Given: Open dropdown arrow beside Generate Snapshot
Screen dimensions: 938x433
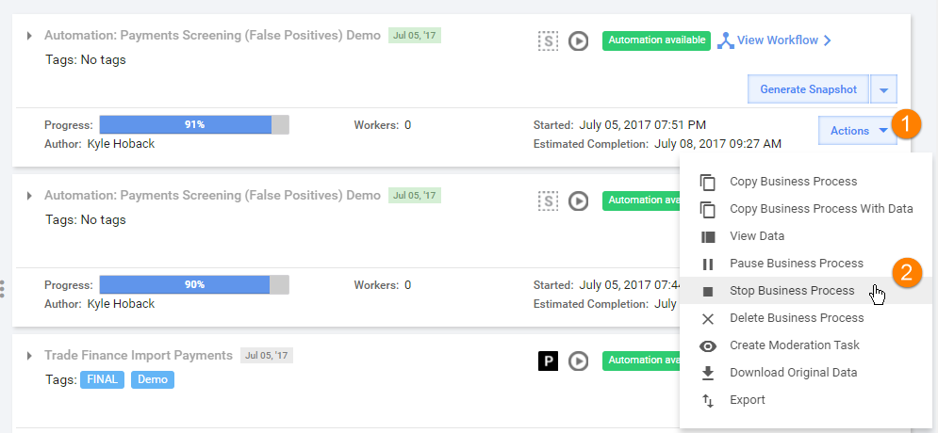Looking at the screenshot, I should [x=884, y=89].
